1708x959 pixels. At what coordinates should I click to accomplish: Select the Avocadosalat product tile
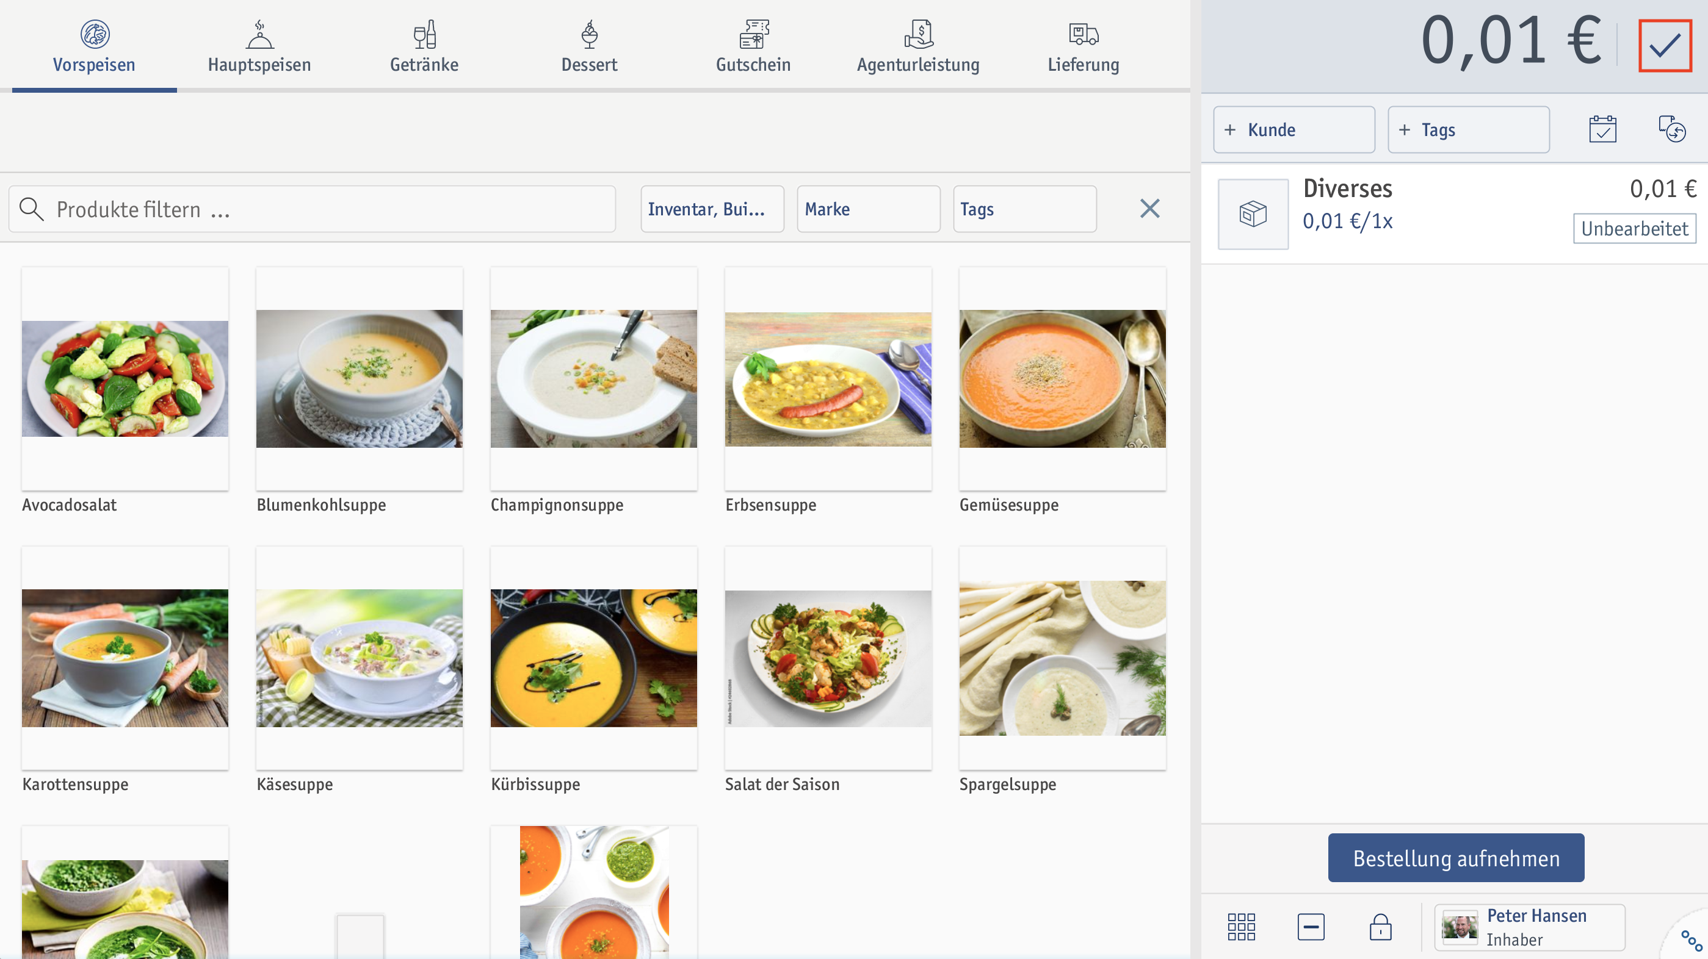pos(125,391)
